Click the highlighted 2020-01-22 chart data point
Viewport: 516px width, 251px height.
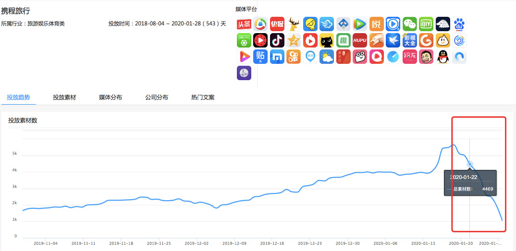pyautogui.click(x=470, y=164)
